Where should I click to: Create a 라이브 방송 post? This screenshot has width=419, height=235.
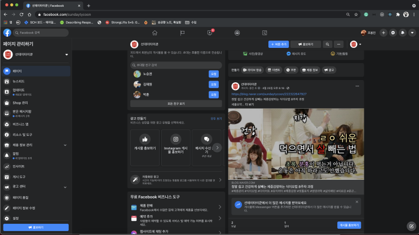252,70
